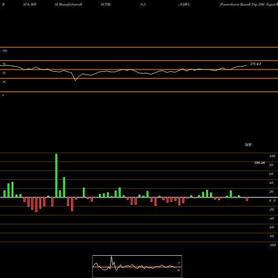Click the 'SI(TM)' header label
The image size is (278, 278).
[x=106, y=4]
